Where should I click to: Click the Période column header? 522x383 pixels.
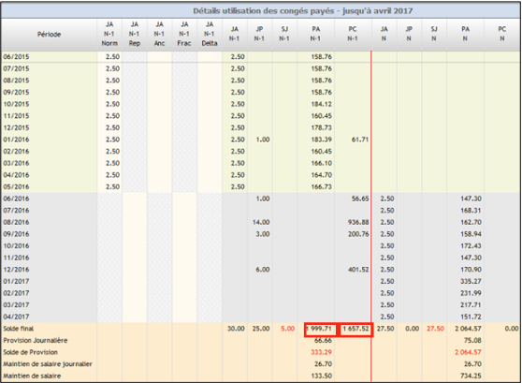tap(49, 35)
